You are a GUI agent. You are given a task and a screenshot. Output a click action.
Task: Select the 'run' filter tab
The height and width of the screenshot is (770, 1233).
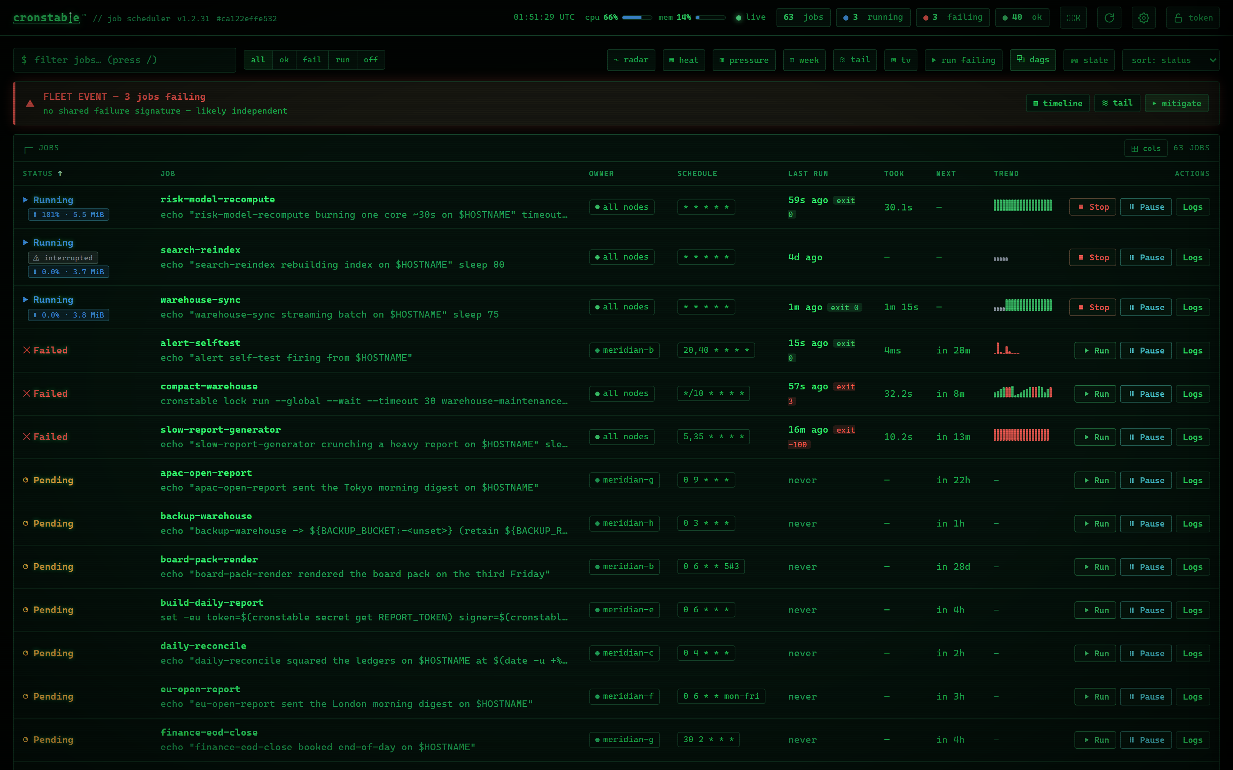point(343,60)
